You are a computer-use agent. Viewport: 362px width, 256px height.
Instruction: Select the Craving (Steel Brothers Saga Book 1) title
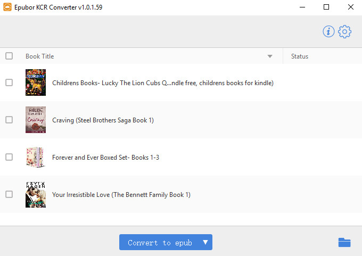coord(103,120)
